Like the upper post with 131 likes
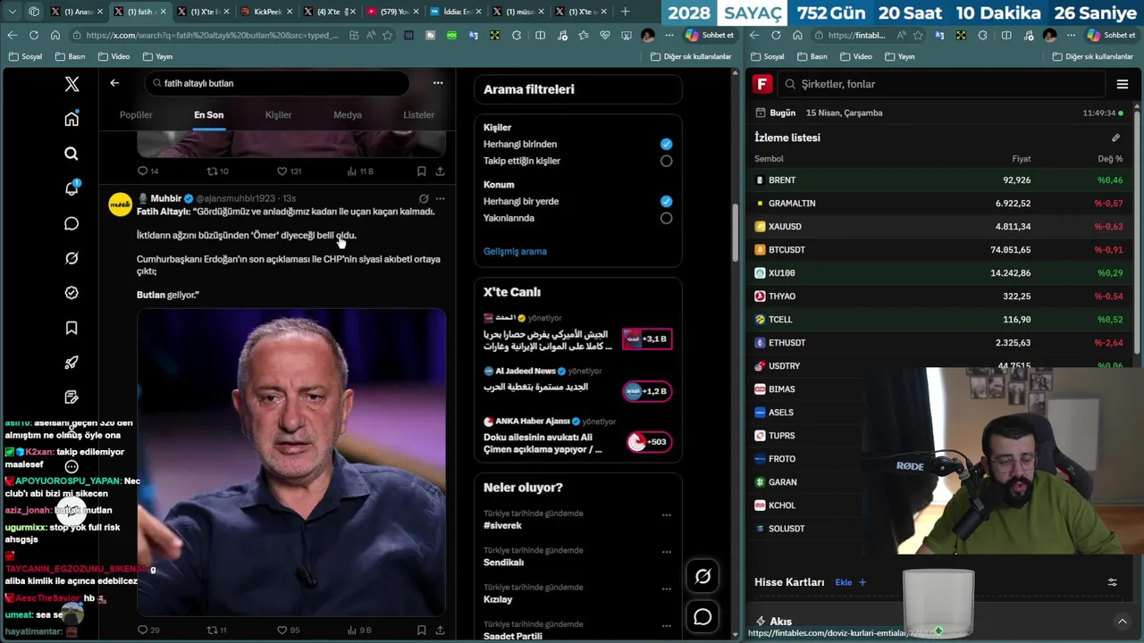This screenshot has width=1144, height=643. coord(289,171)
